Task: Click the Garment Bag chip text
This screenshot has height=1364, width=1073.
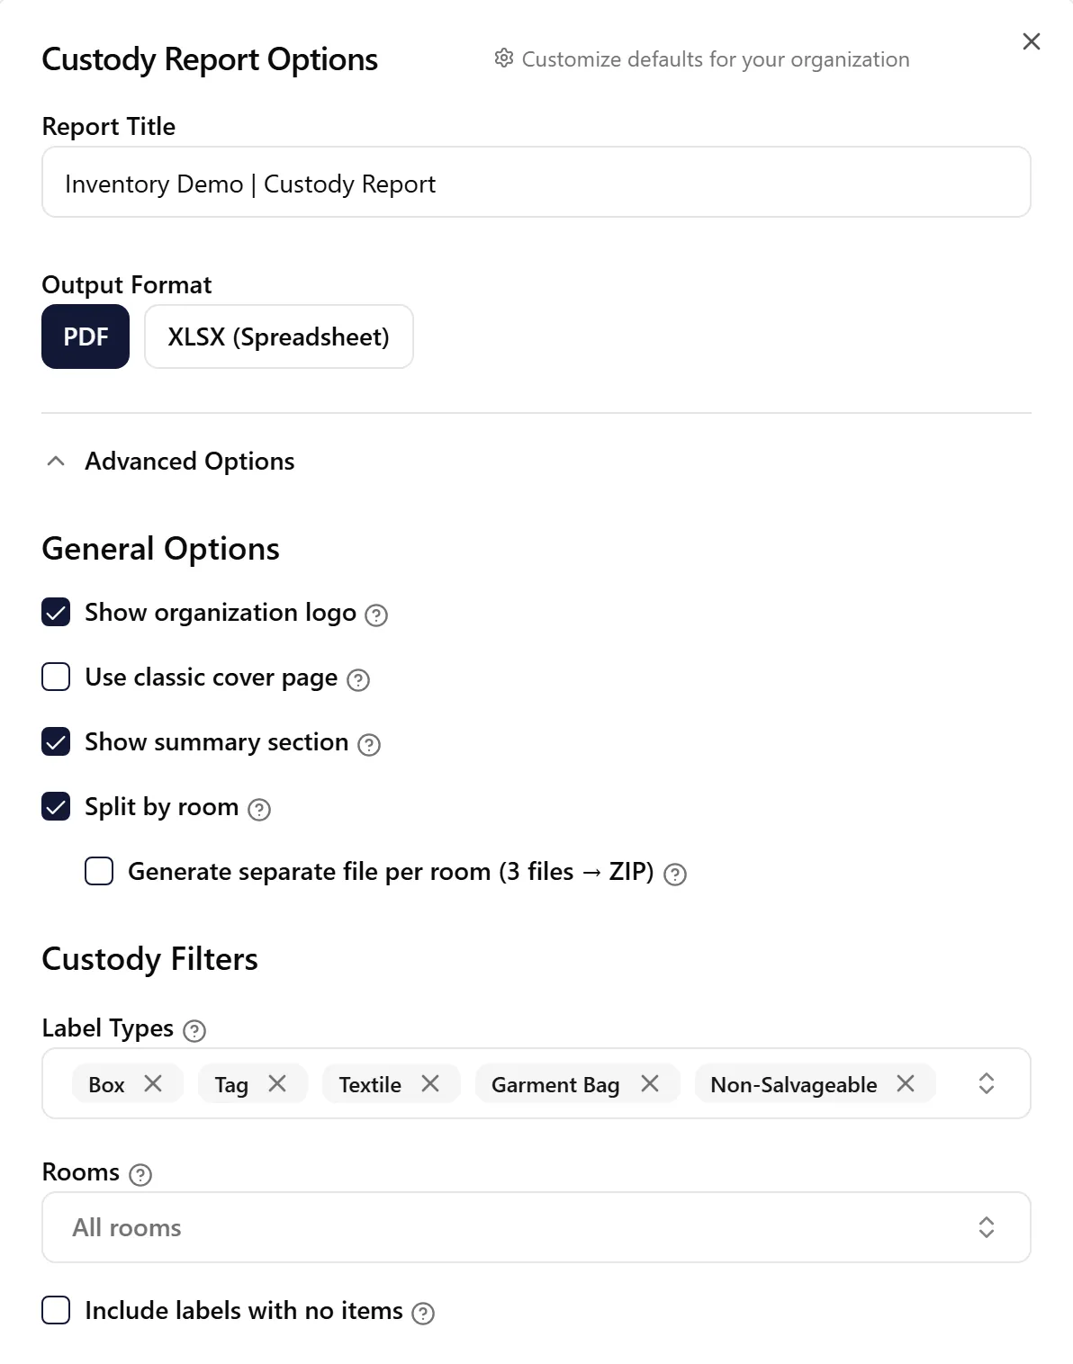Action: [x=555, y=1085]
